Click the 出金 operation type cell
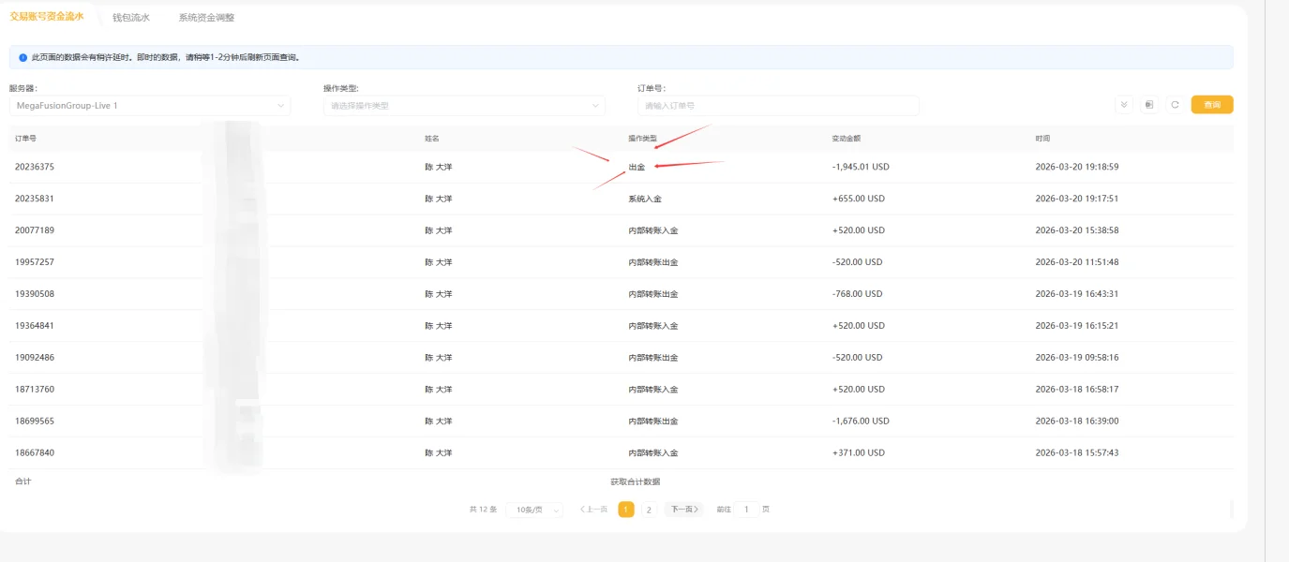The image size is (1289, 562). tap(637, 167)
